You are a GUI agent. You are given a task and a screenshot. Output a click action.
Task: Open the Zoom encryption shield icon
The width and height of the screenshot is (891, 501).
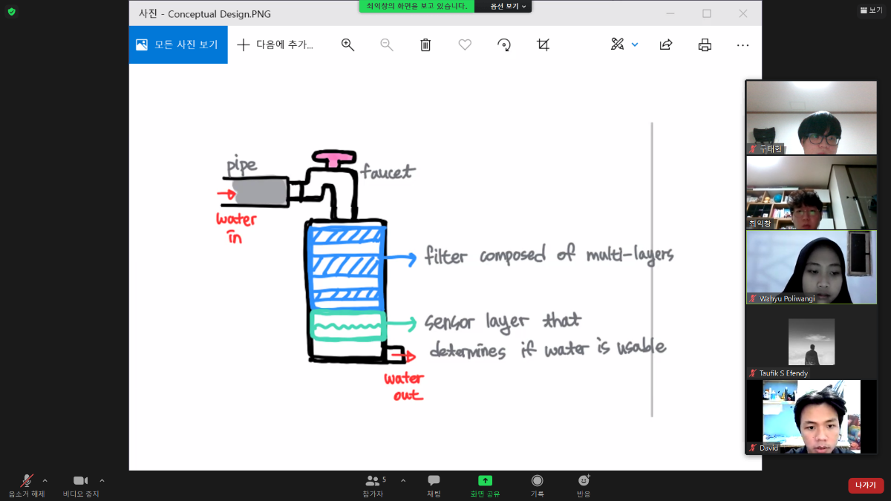point(11,11)
